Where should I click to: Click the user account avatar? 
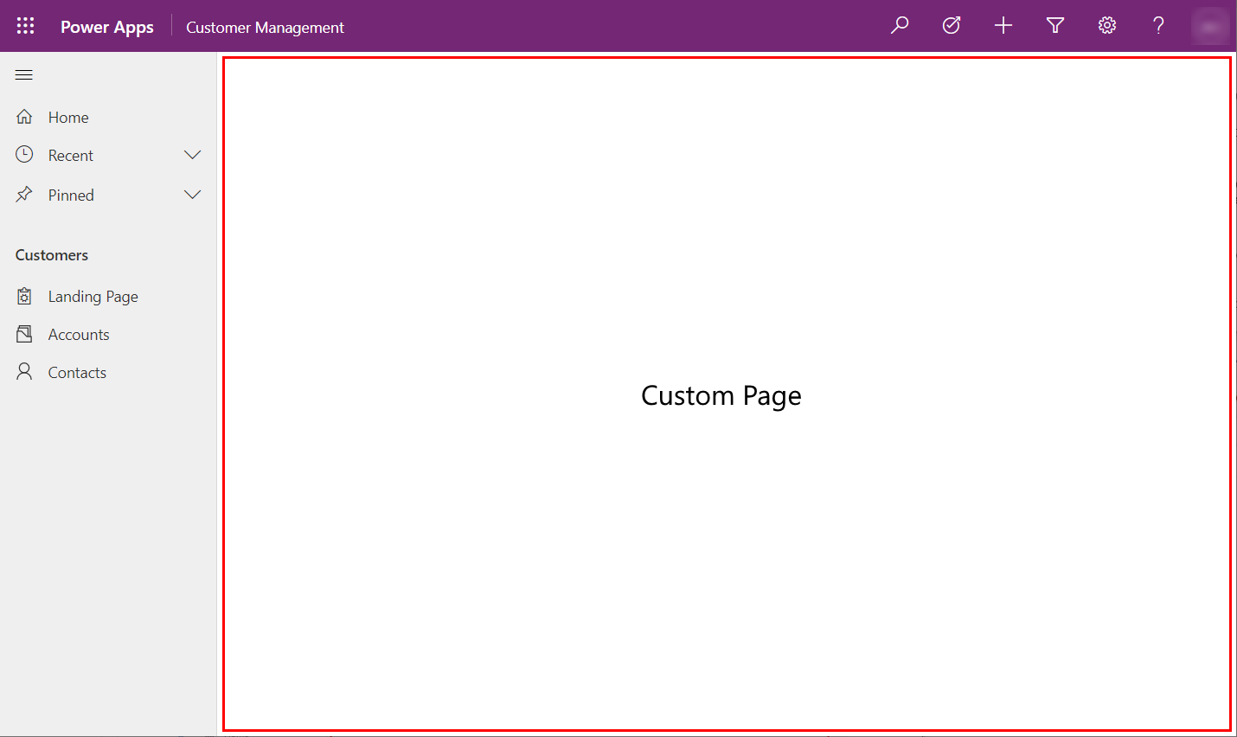coord(1210,25)
